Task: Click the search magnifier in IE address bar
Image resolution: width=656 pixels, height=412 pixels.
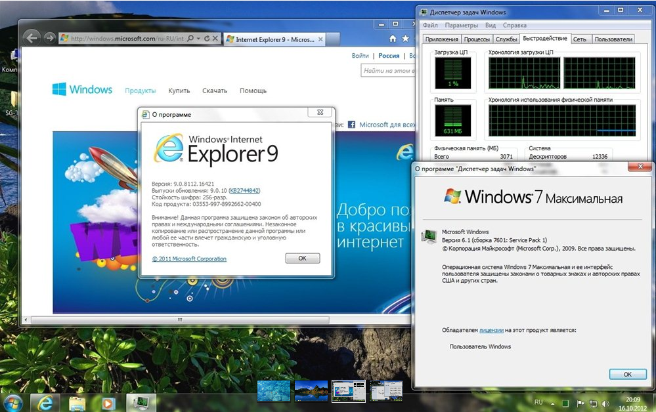Action: (190, 39)
